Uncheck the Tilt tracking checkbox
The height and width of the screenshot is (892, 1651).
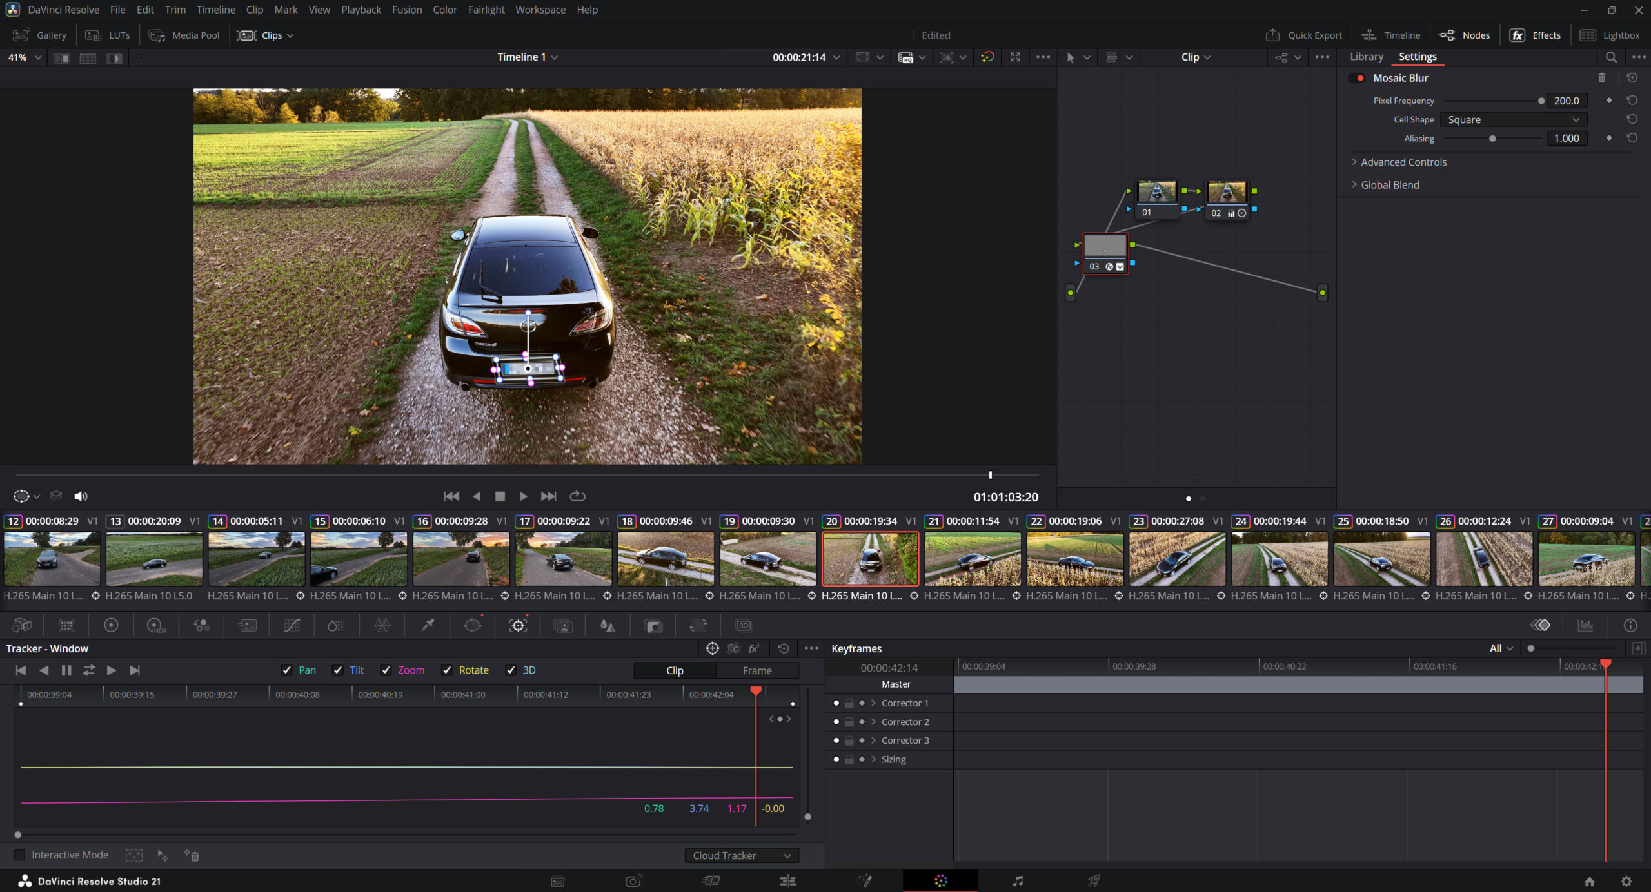pyautogui.click(x=338, y=670)
